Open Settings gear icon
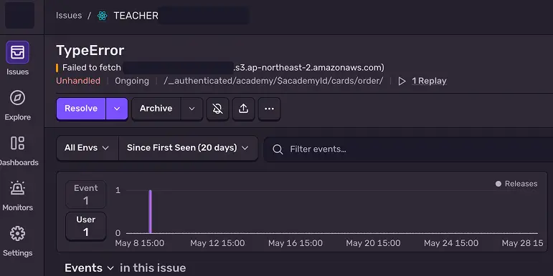Viewport: 553px width, 276px height. pos(17,234)
